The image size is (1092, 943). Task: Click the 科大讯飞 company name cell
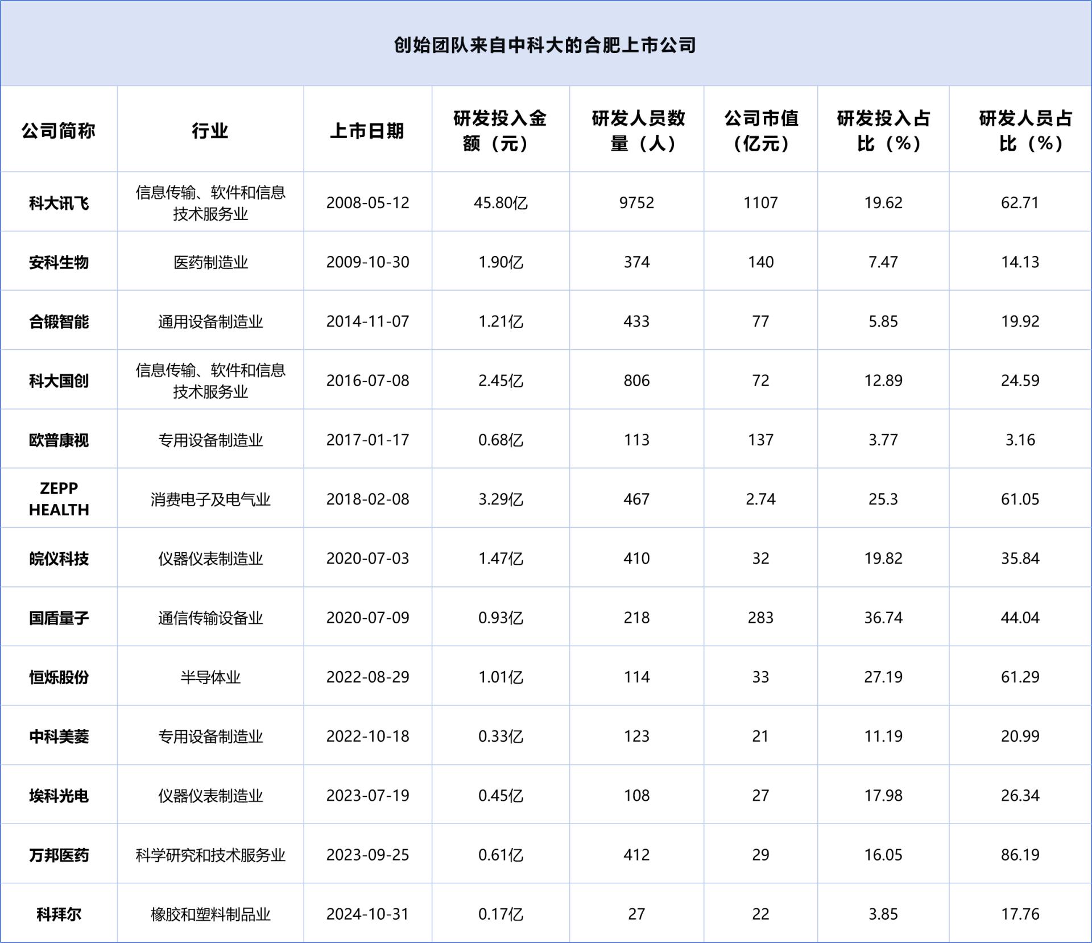(x=59, y=203)
